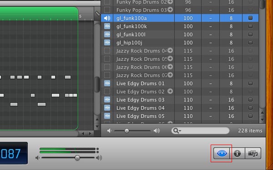273x170 pixels.
Task: Open the Media Browser button
Action: [253, 153]
